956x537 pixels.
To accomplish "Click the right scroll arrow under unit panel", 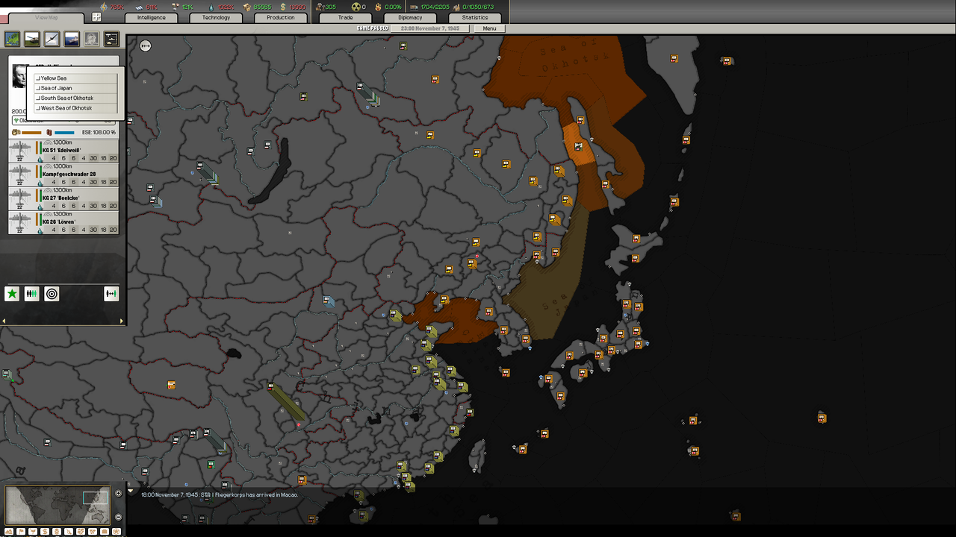I will click(x=122, y=321).
